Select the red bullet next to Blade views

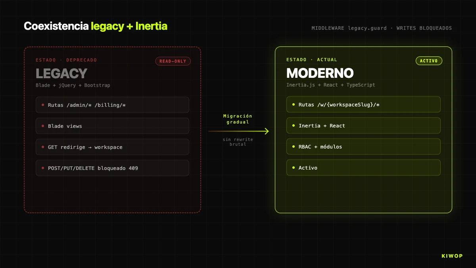point(43,126)
